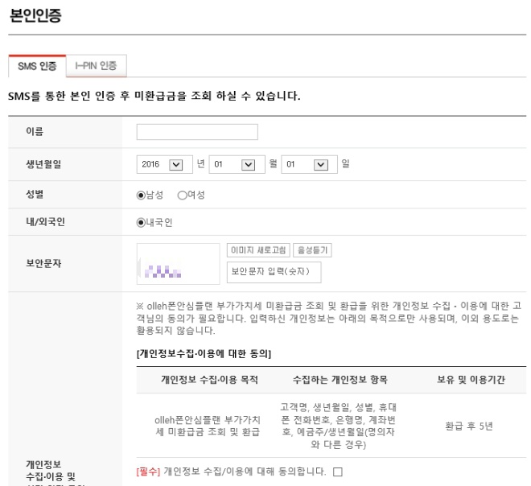Click the captcha security image
The image size is (531, 486).
click(178, 264)
